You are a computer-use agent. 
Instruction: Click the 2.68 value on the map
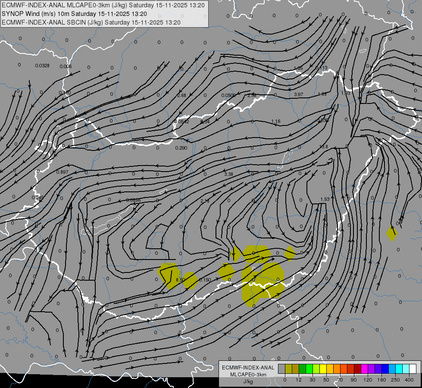[181, 95]
